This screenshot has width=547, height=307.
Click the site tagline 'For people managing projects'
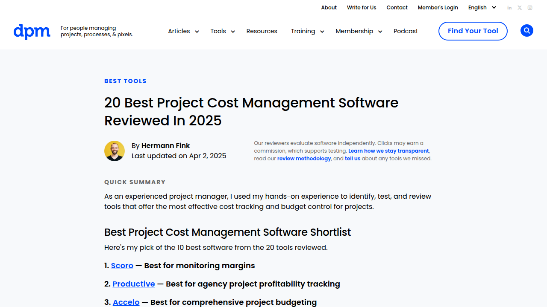pos(97,31)
